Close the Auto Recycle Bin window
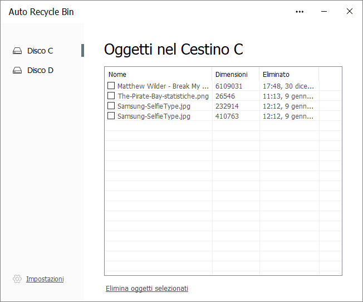 click(350, 12)
